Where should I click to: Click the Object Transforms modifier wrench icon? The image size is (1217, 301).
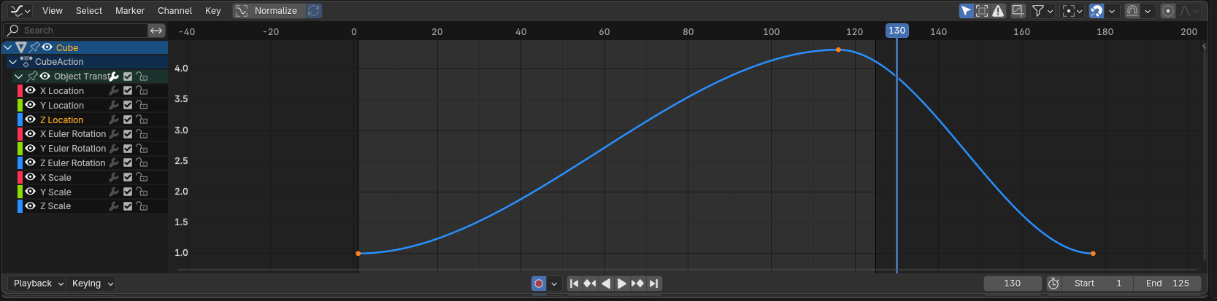tap(114, 77)
